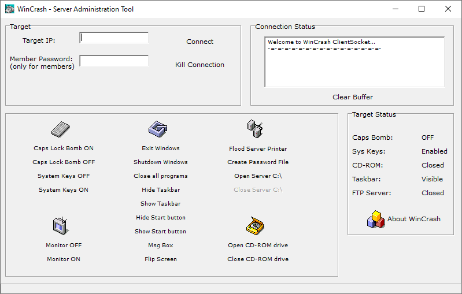Click the WinCrash app icon in title bar
The width and height of the screenshot is (462, 294).
(x=10, y=9)
